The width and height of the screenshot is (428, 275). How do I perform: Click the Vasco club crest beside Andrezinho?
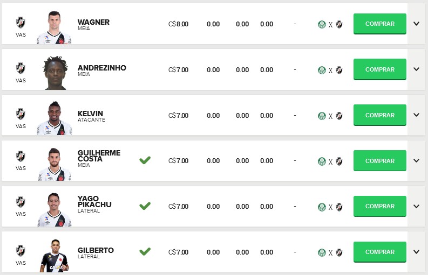pos(21,68)
